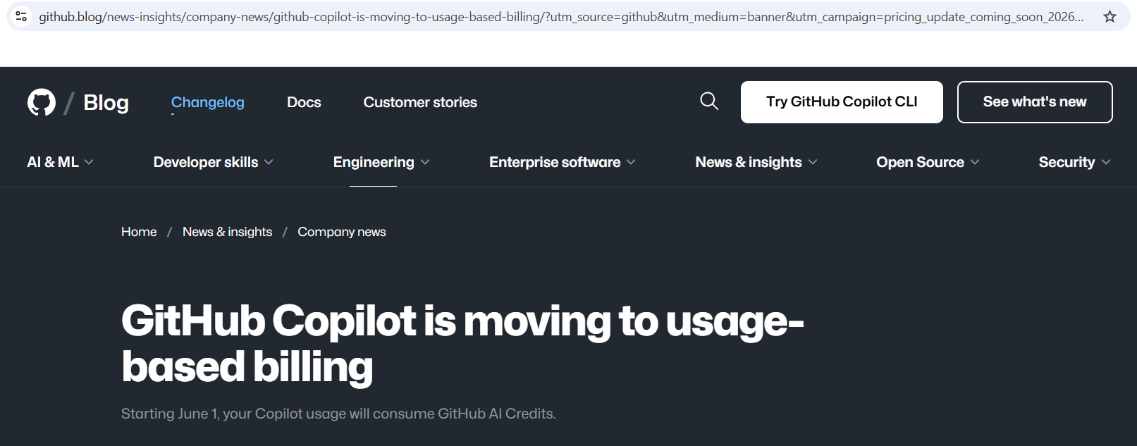Viewport: 1137px width, 446px height.
Task: Click Try GitHub Copilot CLI button
Action: (x=842, y=102)
